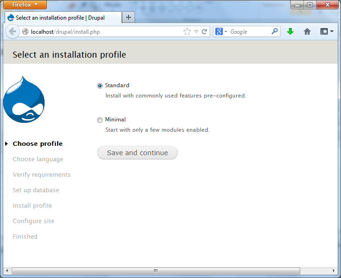Click the horizontal scrollbar thumb
Image resolution: width=341 pixels, height=278 pixels.
pyautogui.click(x=156, y=270)
